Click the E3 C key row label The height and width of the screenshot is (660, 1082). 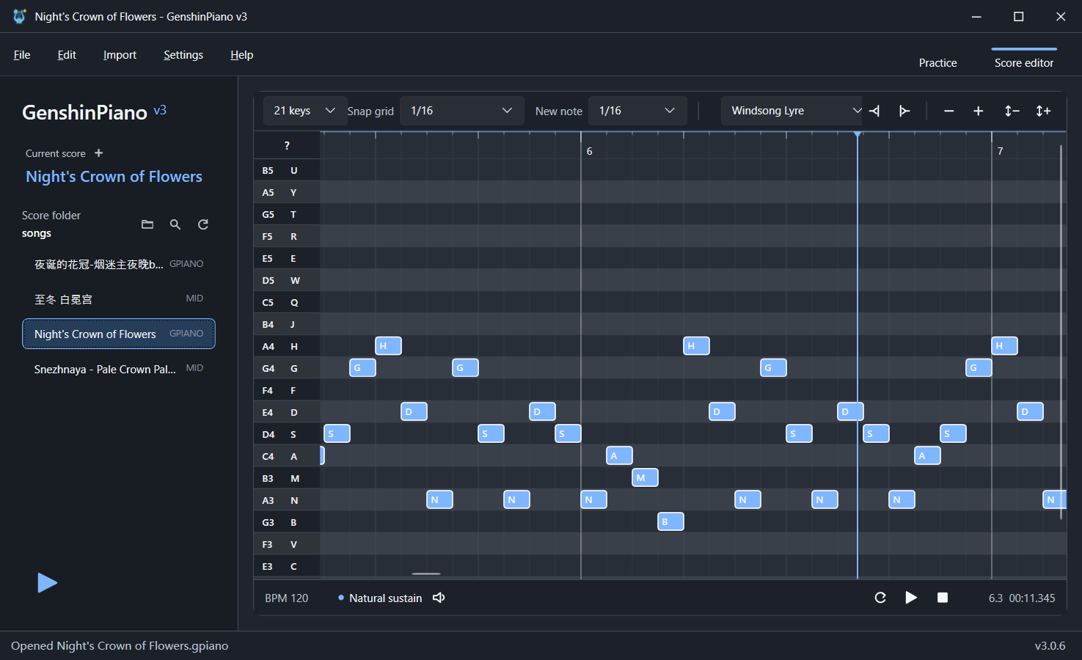pyautogui.click(x=287, y=566)
